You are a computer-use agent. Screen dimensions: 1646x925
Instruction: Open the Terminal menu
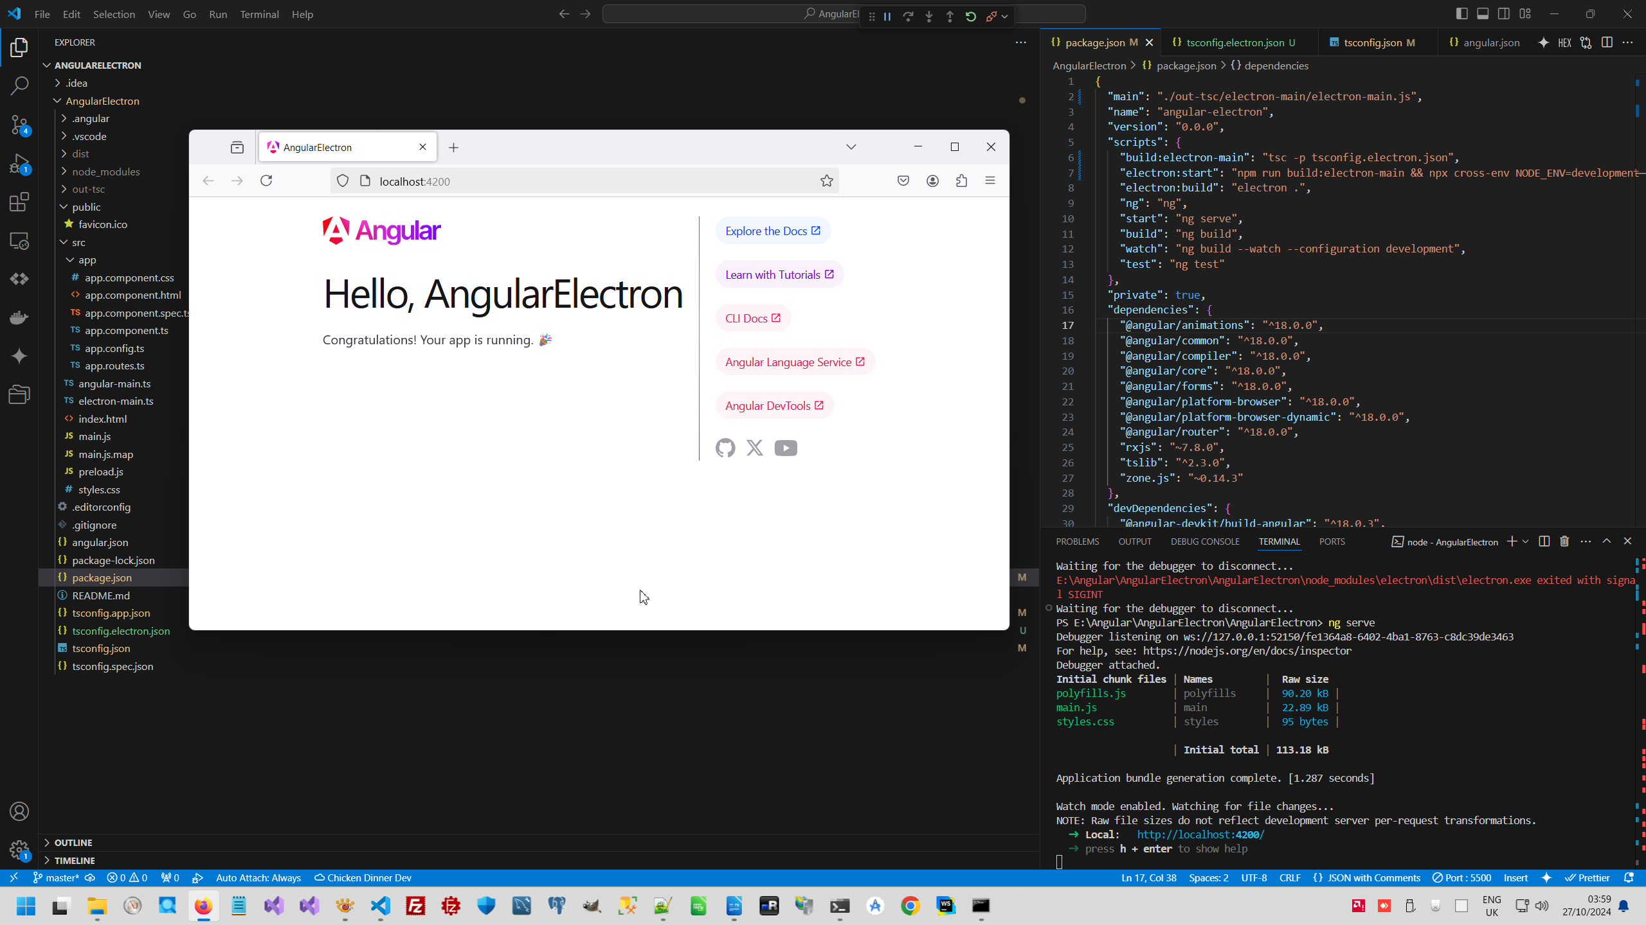[259, 14]
